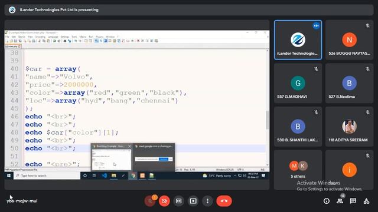Open the more options three-dot menu
Viewport: 378px width, 212px height.
click(207, 201)
